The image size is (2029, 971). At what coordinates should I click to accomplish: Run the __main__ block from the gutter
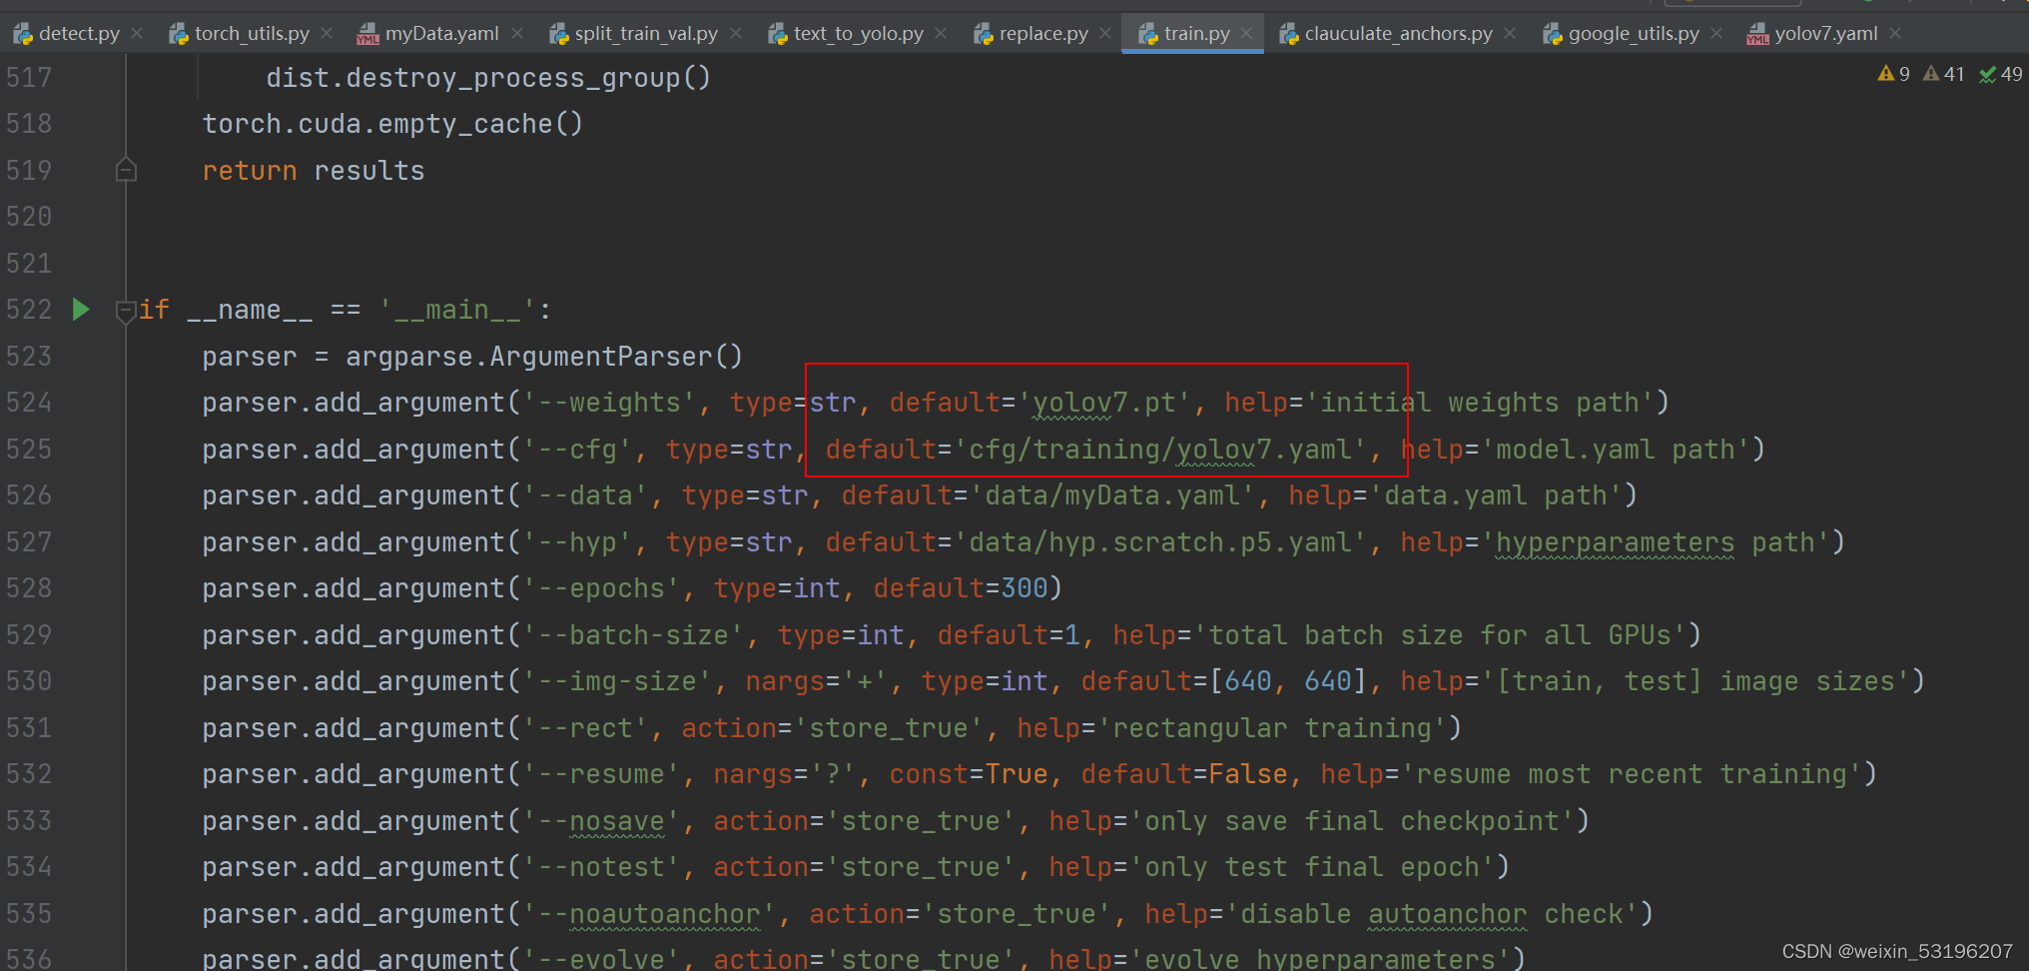click(82, 309)
